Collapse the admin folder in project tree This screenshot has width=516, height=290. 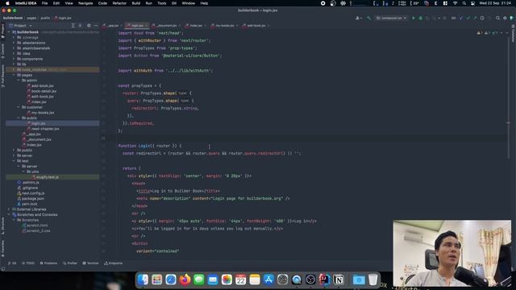(x=19, y=81)
